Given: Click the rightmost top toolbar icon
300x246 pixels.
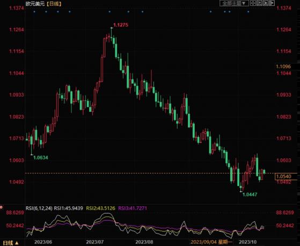Looking at the screenshot, I should point(272,3).
